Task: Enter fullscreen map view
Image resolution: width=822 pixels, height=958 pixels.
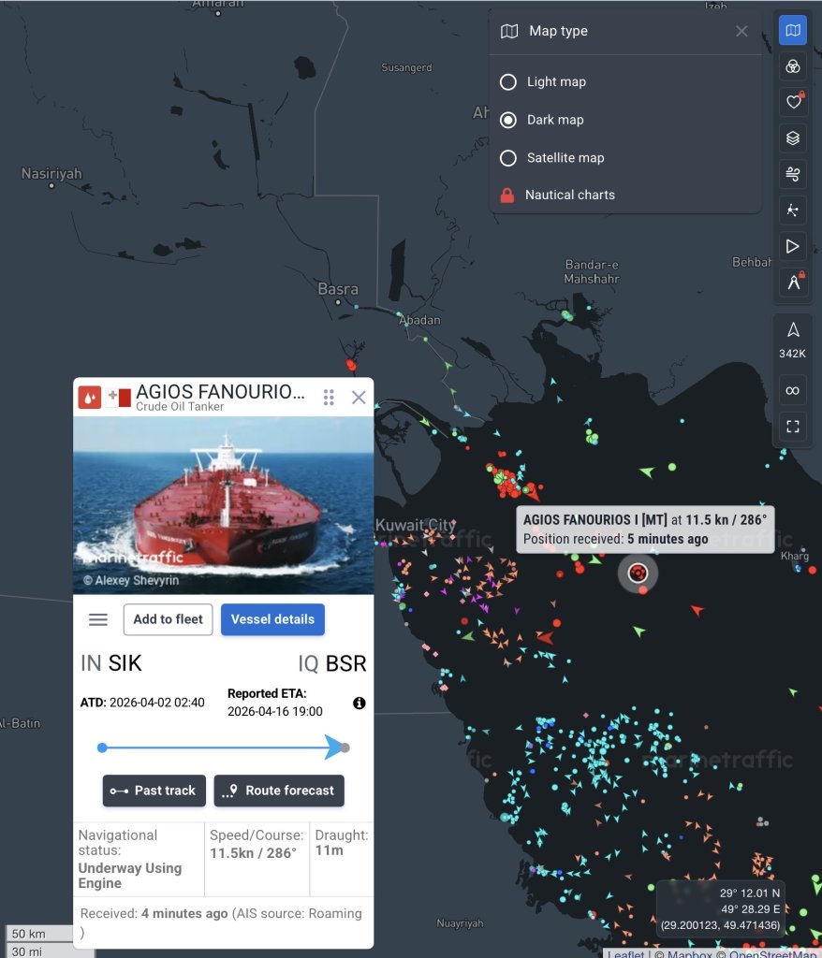Action: tap(793, 427)
